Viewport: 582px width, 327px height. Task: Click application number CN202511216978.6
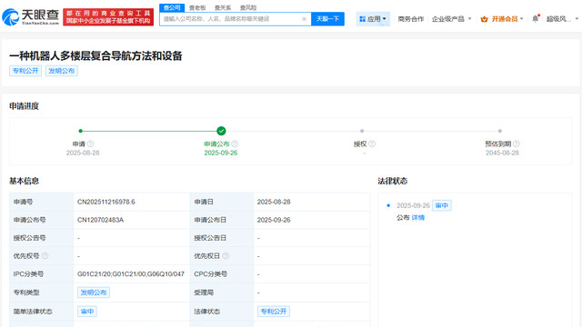106,202
